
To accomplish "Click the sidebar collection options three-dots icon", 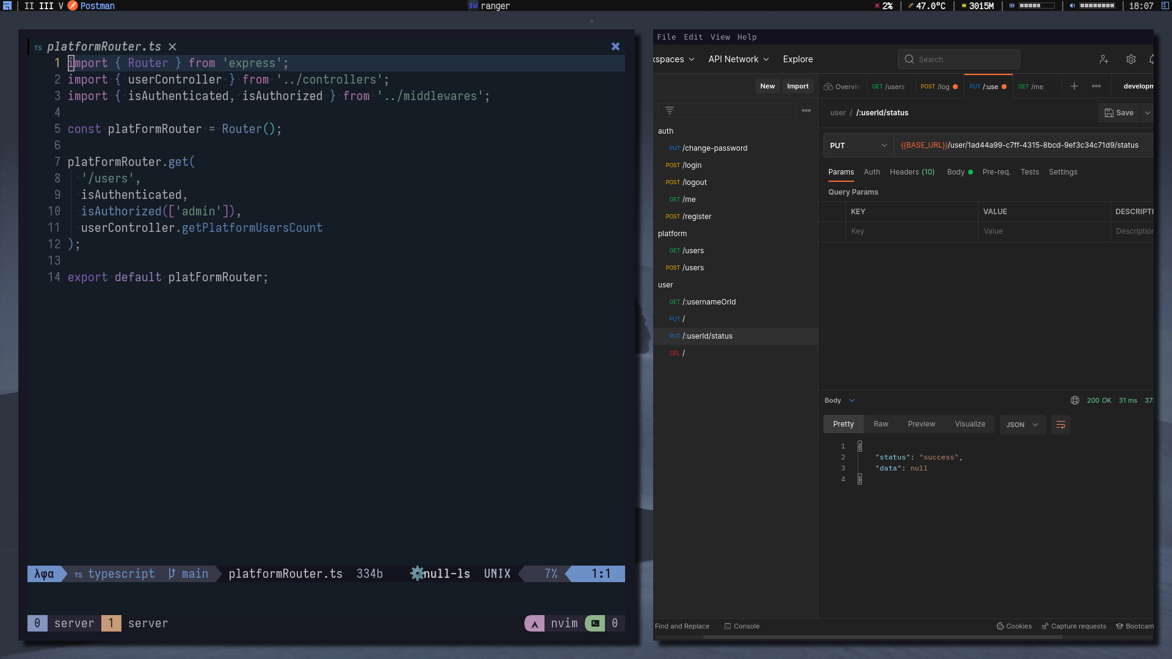I will point(806,110).
